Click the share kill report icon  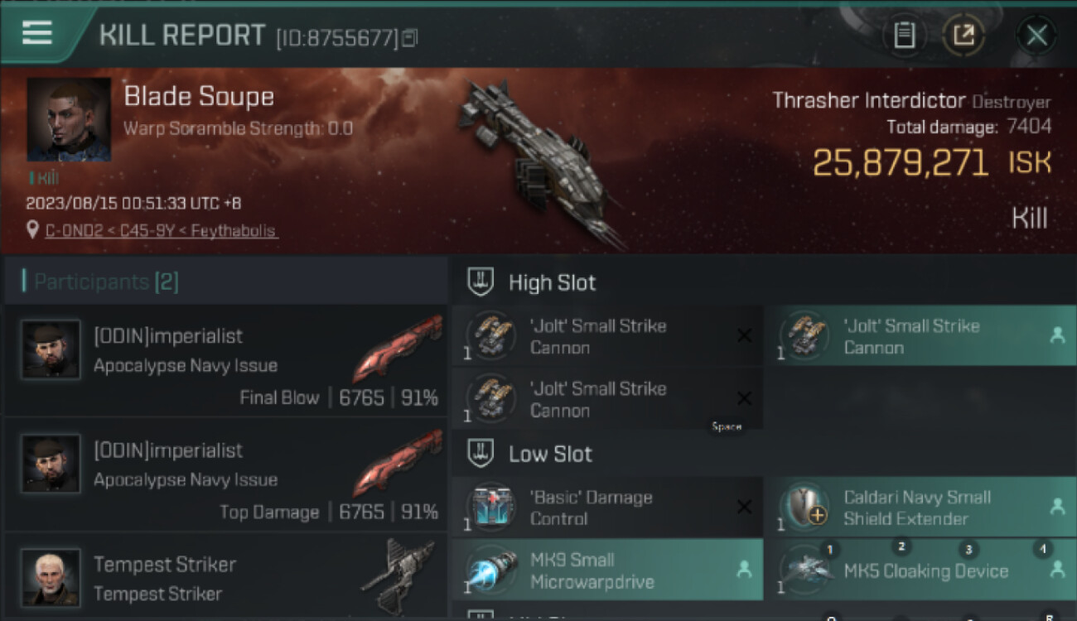(964, 36)
